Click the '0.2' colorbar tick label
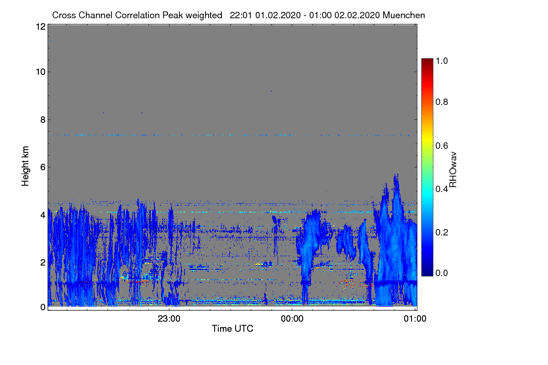548x365 pixels. [443, 232]
